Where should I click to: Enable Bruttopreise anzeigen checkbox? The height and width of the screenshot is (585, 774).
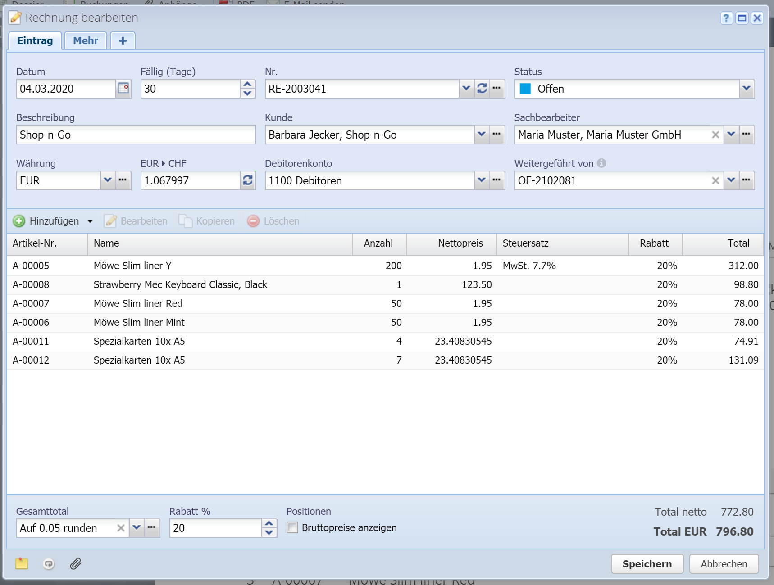click(x=292, y=527)
